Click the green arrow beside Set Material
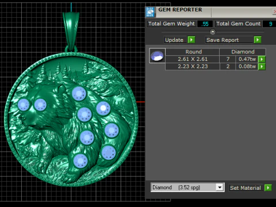 point(268,187)
